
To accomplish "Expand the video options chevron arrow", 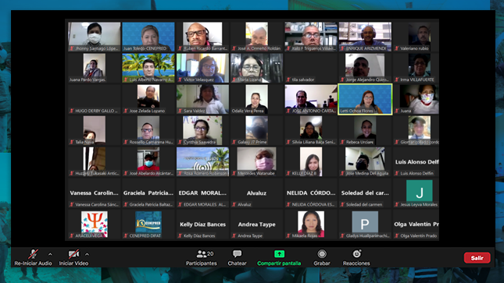I will point(87,254).
